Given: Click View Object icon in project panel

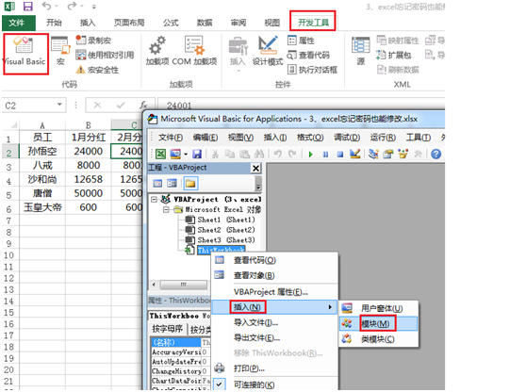Looking at the screenshot, I should 173,184.
